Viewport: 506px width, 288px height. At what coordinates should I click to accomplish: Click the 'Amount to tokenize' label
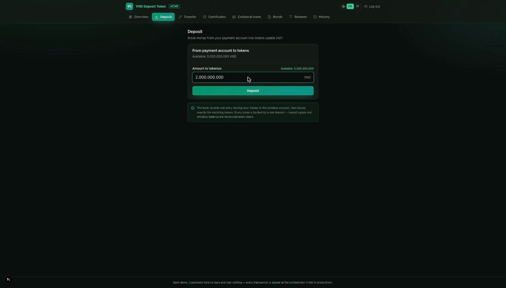click(207, 69)
